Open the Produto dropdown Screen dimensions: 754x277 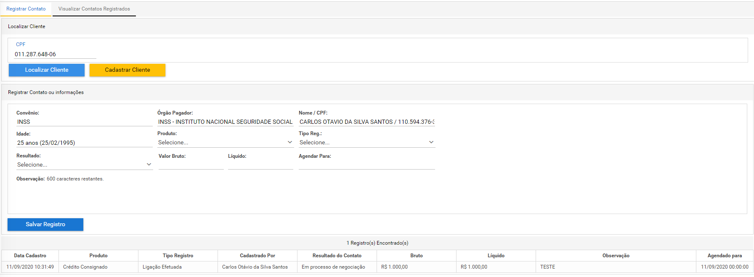coord(225,142)
